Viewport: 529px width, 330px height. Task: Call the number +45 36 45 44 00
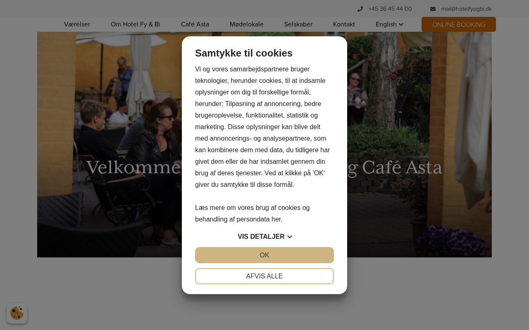tap(390, 9)
